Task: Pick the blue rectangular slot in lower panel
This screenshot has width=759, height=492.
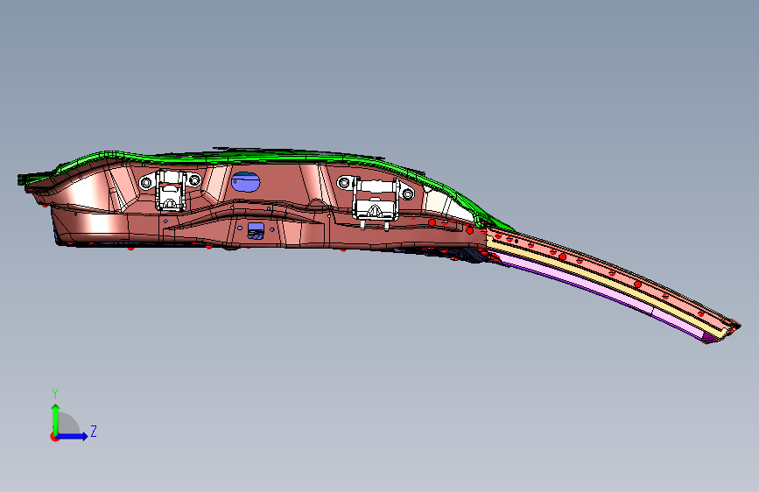Action: pos(256,230)
